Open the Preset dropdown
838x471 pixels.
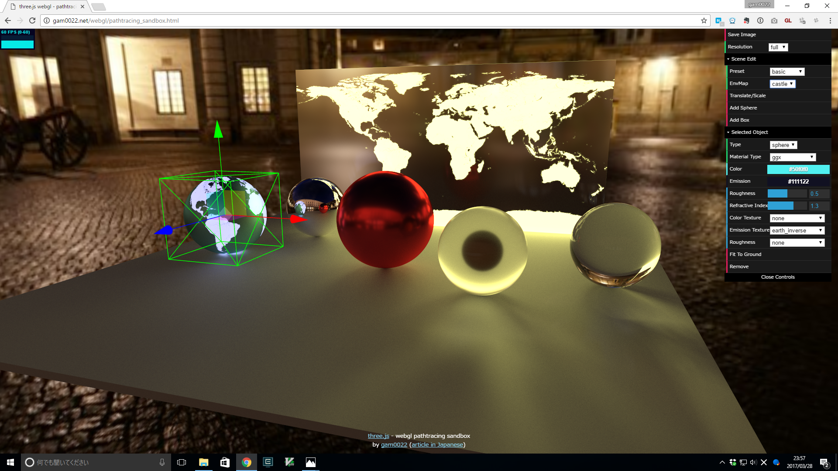[786, 72]
